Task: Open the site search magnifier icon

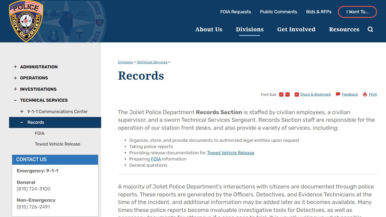Action: pos(370,29)
